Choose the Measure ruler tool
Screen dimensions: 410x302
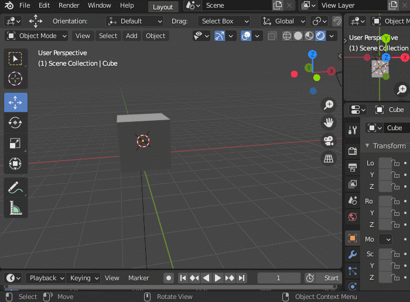(15, 208)
